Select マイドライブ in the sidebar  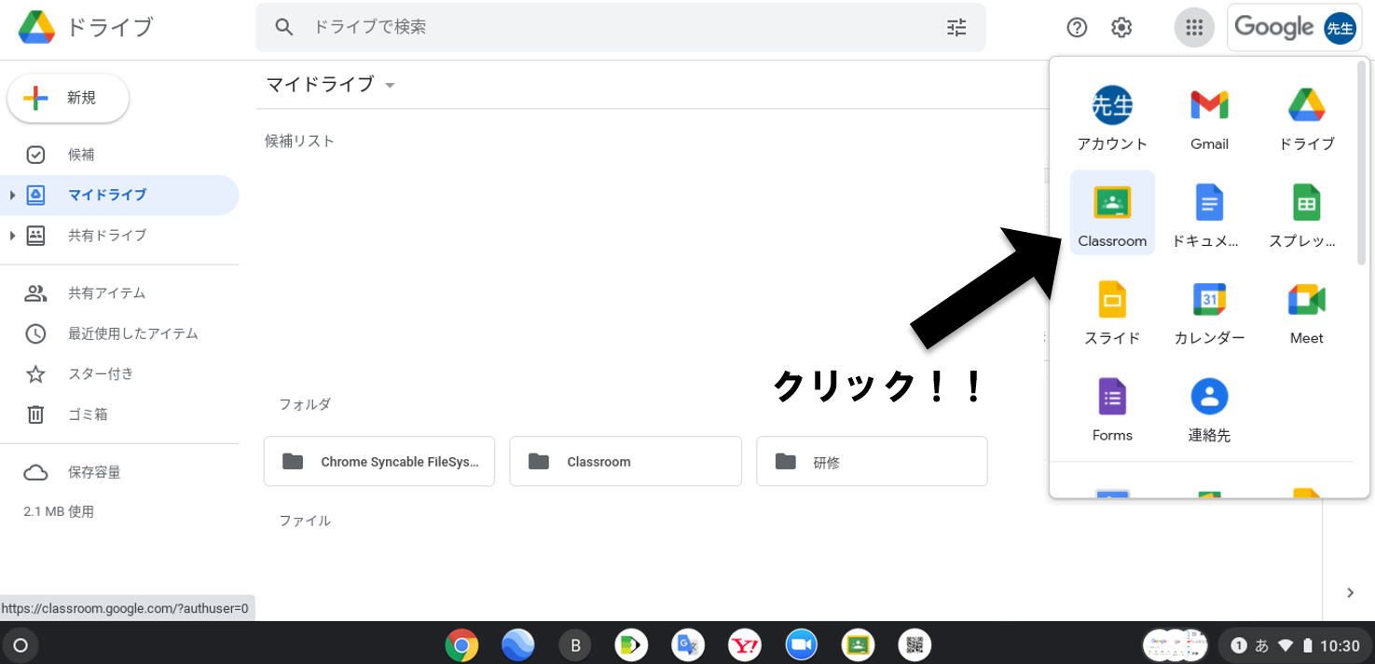pos(119,195)
